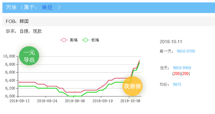
Task: Click the 低端 data point above 2018-08-13
Action: (x=19, y=86)
